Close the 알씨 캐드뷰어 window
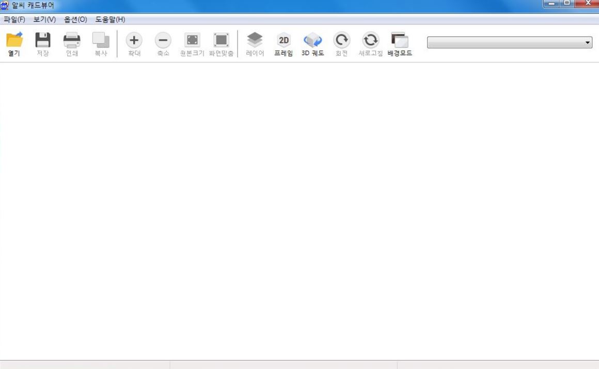This screenshot has width=599, height=369. (x=588, y=4)
